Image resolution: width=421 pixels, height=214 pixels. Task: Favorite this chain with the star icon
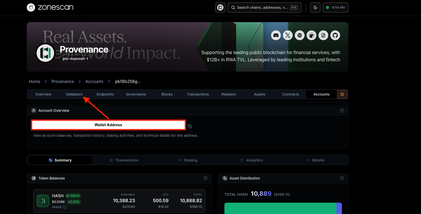coord(342,94)
